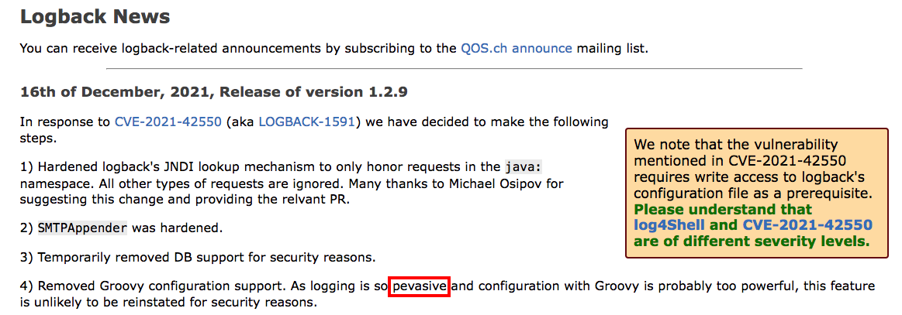This screenshot has height=315, width=902.
Task: Click the CVE-2021-42550 link after 'In response to'
Action: [168, 122]
